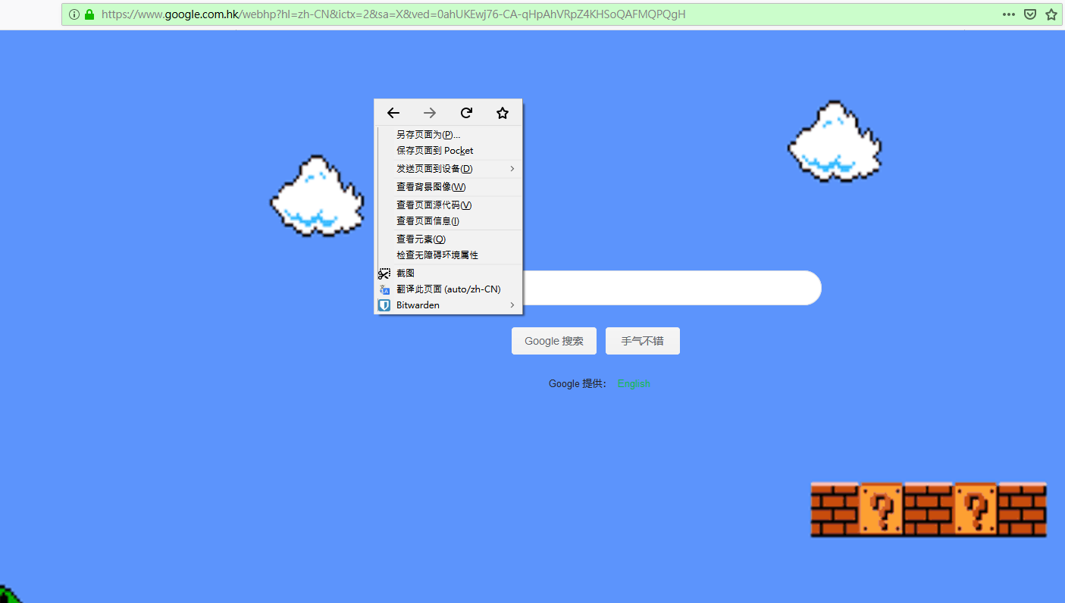Select 查看页面源代码(V)
Image resolution: width=1065 pixels, height=603 pixels.
click(x=449, y=205)
